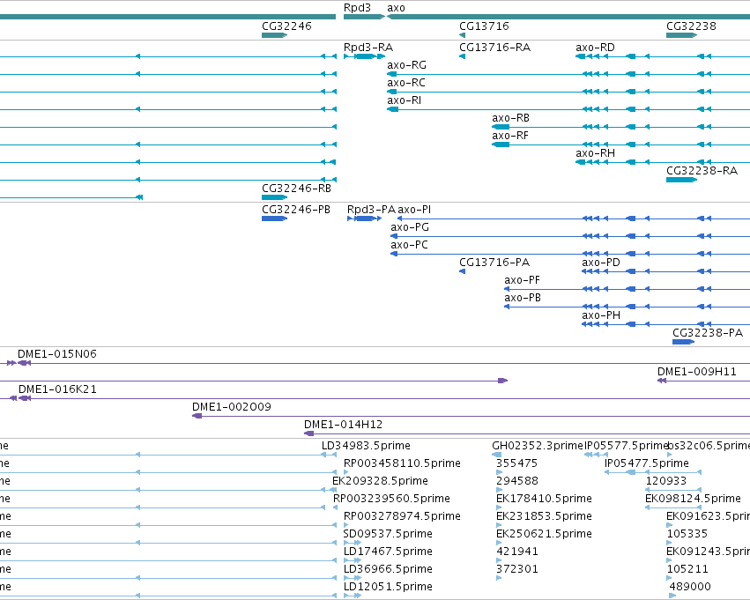Select CG32246-RB transcript glyph
Viewport: 750px width, 600px height.
tap(275, 197)
